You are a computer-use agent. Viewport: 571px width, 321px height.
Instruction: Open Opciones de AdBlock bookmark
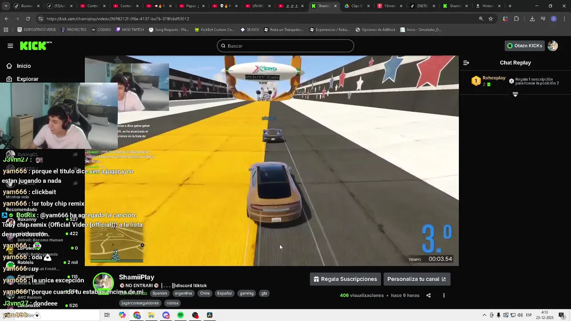click(375, 30)
